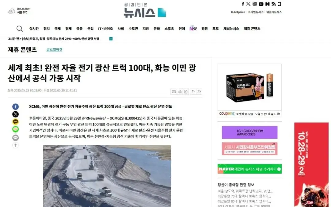Screen dimensions: 331x207
Task: Open the 수도권 menu
Action: (133, 29)
